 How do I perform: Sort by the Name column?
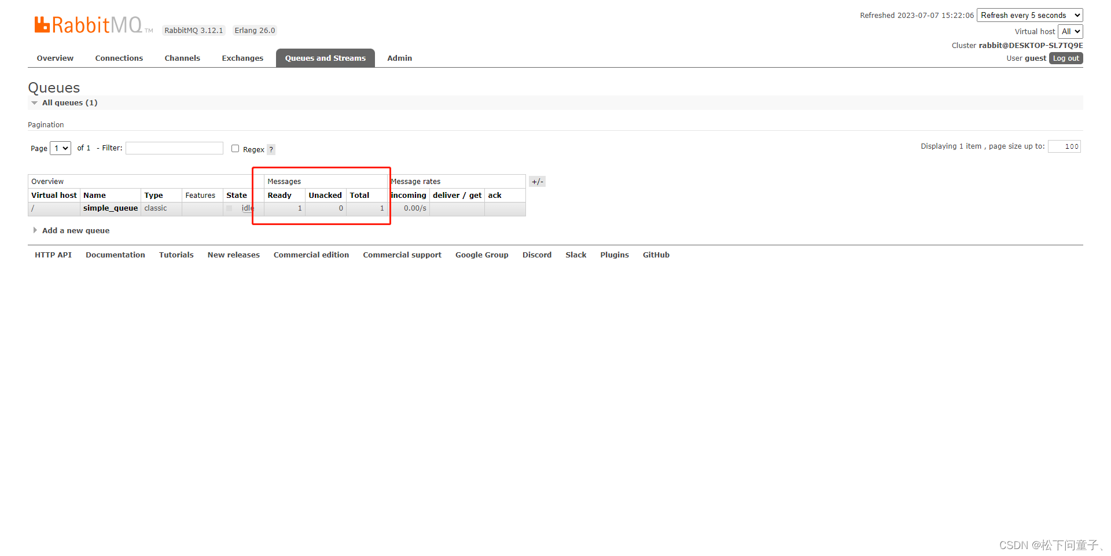pyautogui.click(x=94, y=196)
